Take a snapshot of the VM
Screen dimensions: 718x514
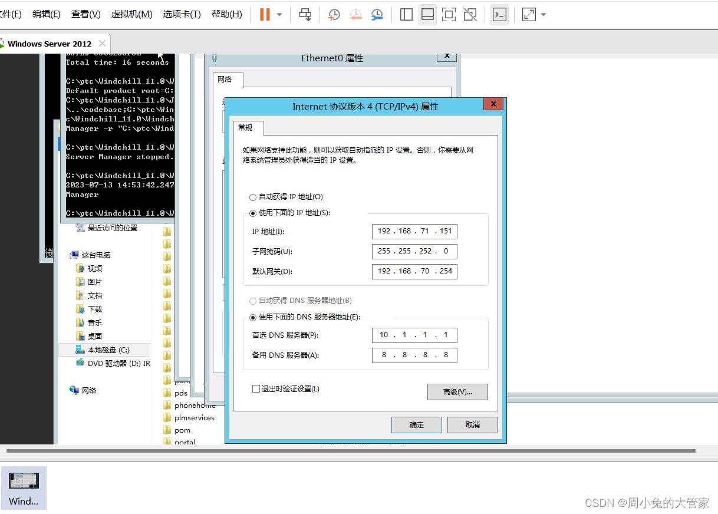334,14
